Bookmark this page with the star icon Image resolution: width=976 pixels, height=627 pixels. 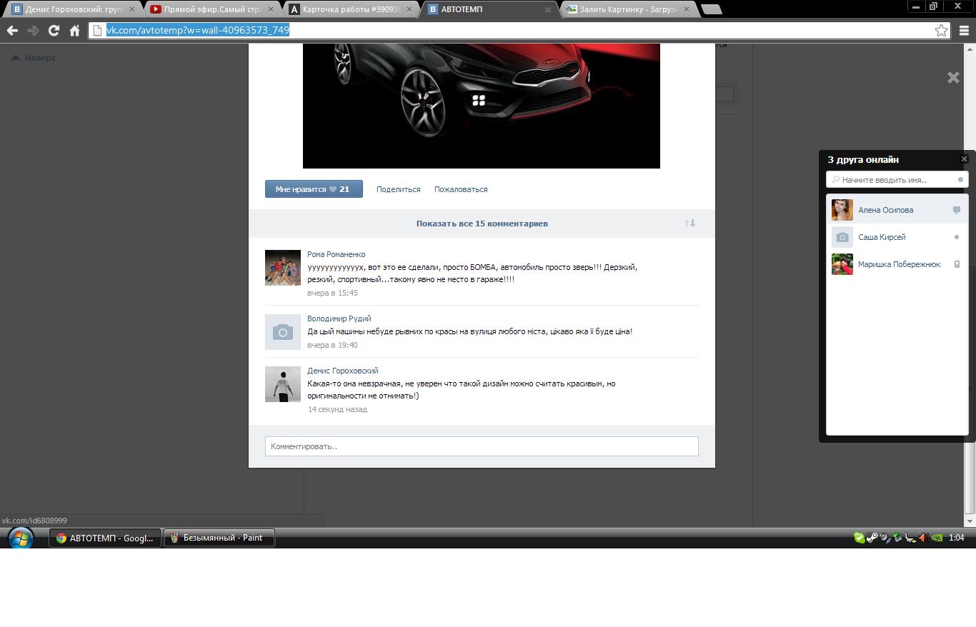pyautogui.click(x=941, y=30)
